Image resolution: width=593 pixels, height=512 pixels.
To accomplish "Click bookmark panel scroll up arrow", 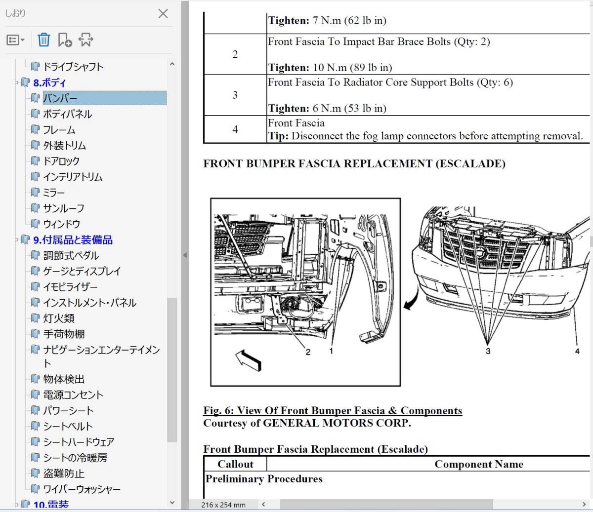I will pyautogui.click(x=172, y=64).
